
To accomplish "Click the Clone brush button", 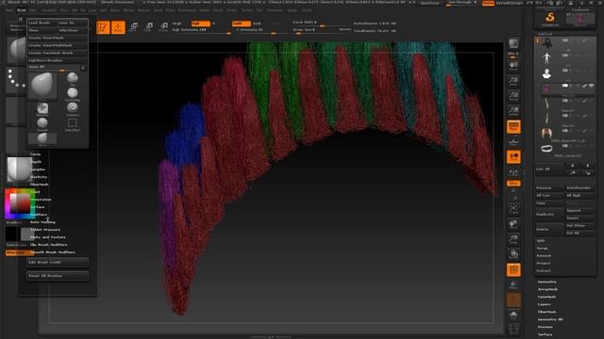I will (42, 30).
